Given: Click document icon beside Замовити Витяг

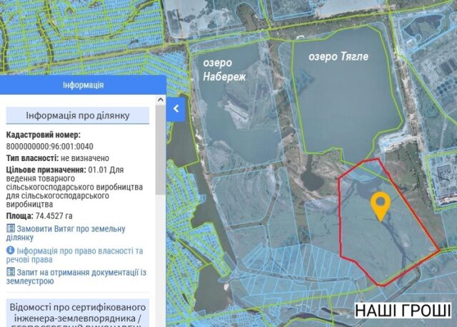Looking at the screenshot, I should pyautogui.click(x=10, y=229).
